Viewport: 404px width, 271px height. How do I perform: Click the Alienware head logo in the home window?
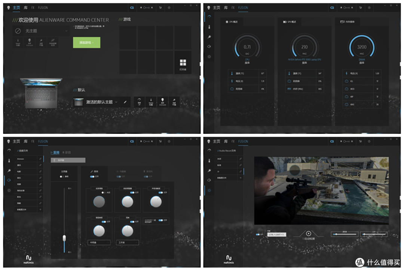[x=8, y=7]
